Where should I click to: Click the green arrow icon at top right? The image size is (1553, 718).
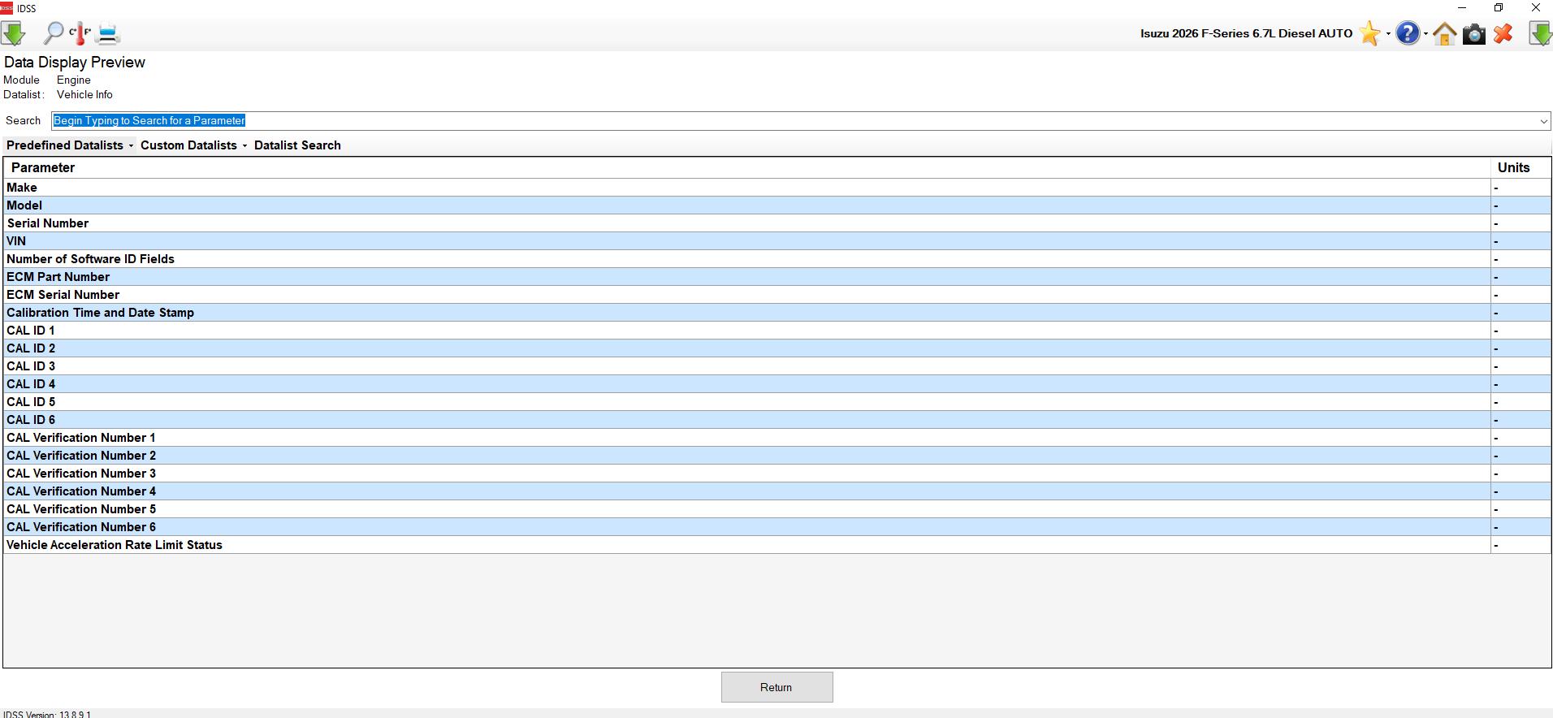pos(1540,33)
